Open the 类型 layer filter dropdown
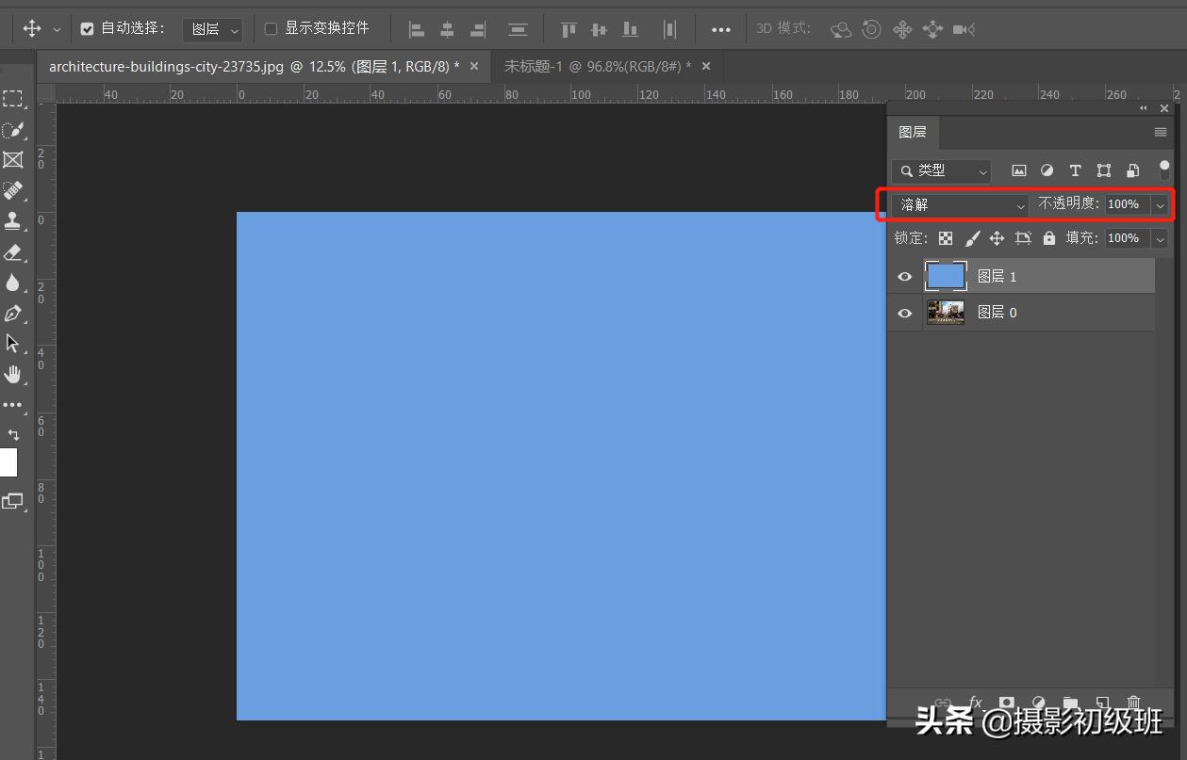The width and height of the screenshot is (1187, 760). coord(942,170)
